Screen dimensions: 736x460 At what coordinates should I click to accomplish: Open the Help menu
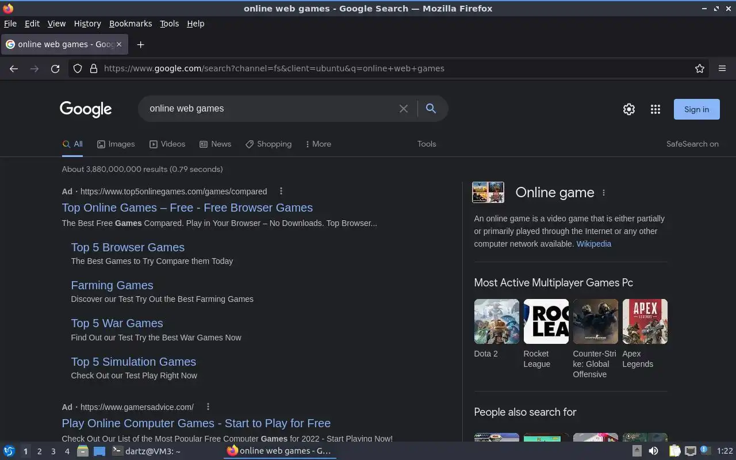pos(195,24)
